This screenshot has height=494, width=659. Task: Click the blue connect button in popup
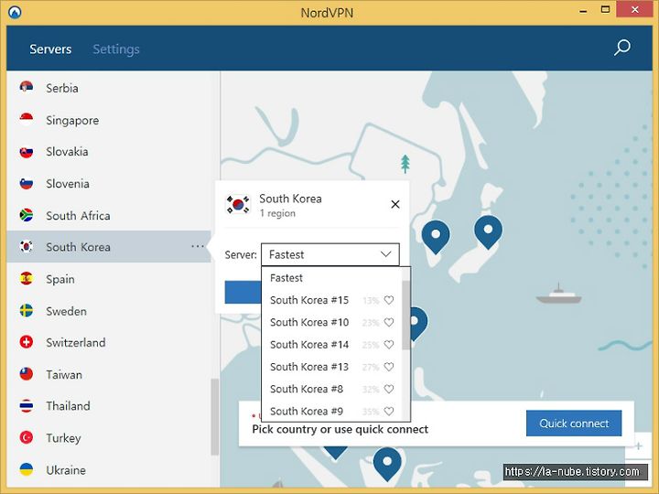coord(243,293)
